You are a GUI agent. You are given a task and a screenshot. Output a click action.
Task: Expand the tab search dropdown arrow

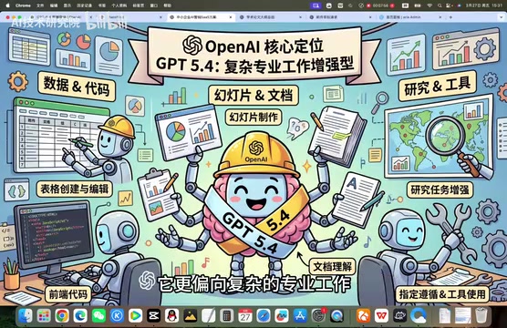tap(501, 17)
